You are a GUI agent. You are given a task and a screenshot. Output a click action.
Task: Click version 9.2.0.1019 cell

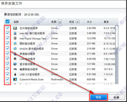tap(109, 28)
